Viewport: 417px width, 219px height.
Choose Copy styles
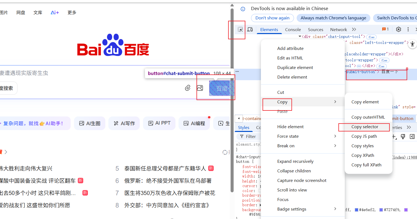coord(368,146)
